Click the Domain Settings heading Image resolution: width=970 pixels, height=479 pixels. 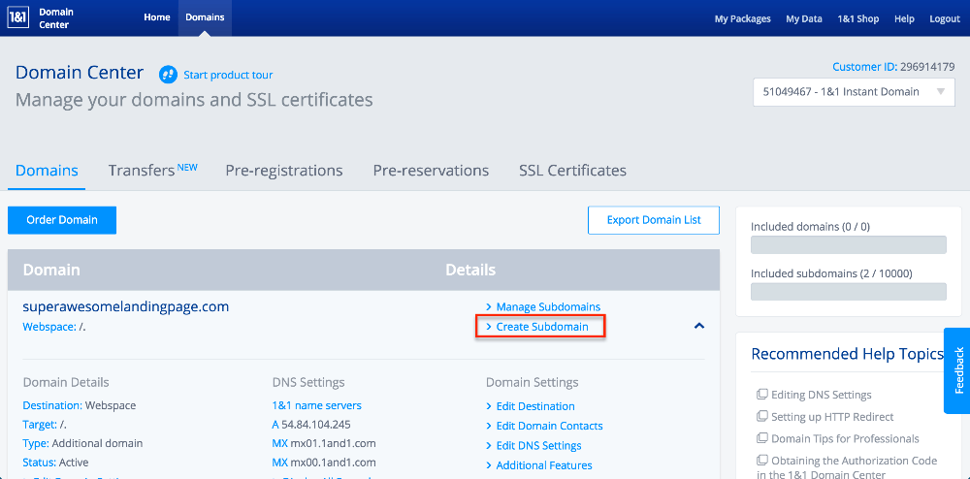point(532,383)
